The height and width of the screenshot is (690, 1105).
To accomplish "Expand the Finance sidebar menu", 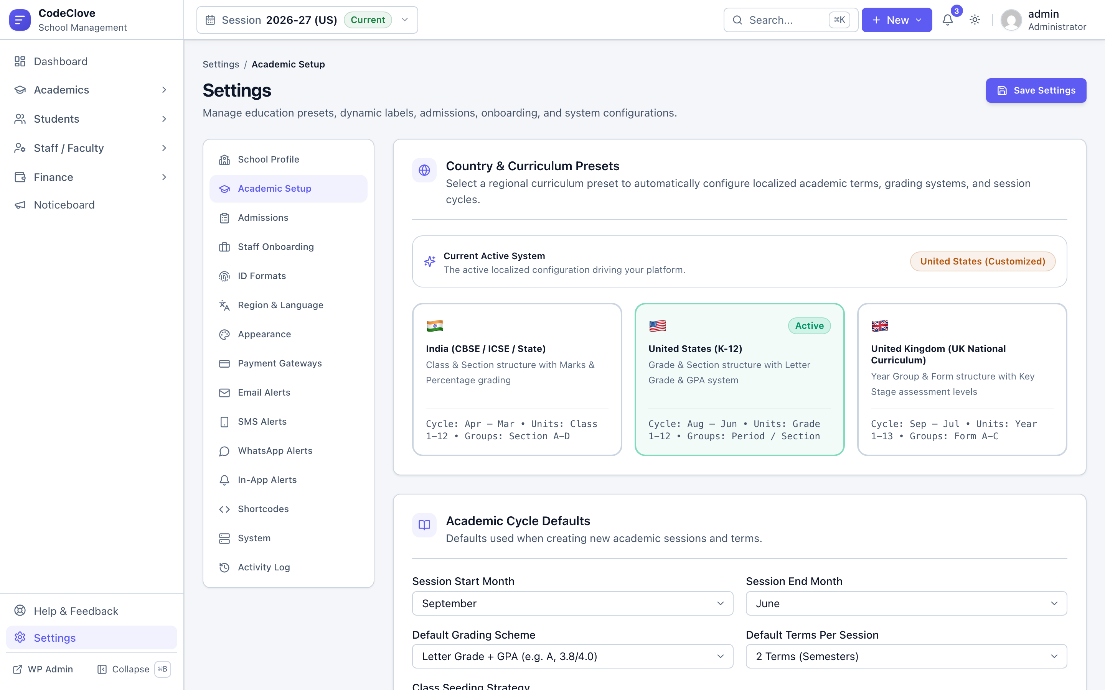I will coord(91,177).
